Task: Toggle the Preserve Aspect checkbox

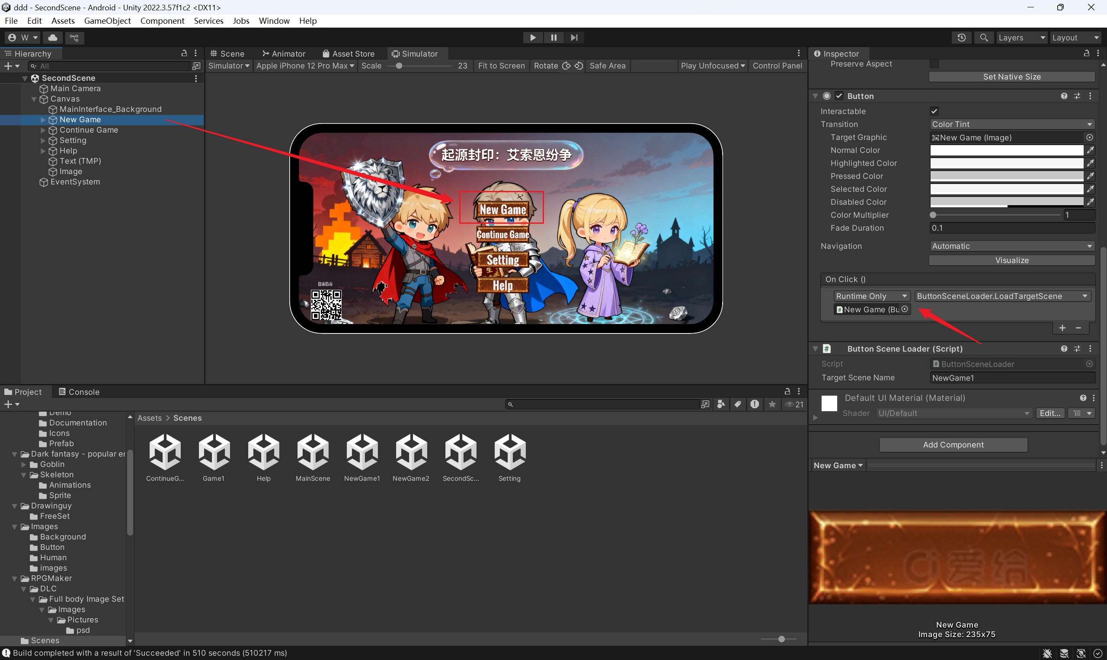Action: (x=934, y=64)
